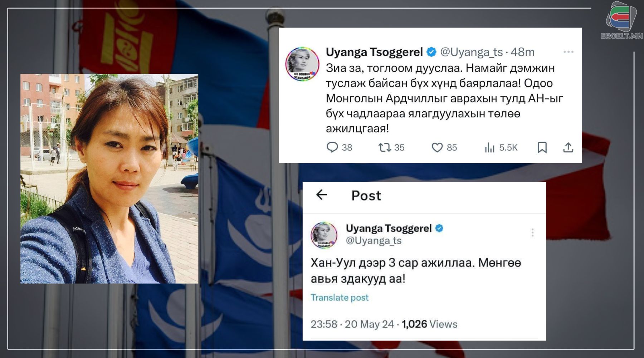Screen dimensions: 644x358
Task: Click the ERGELT.MN logo
Action: [x=622, y=20]
